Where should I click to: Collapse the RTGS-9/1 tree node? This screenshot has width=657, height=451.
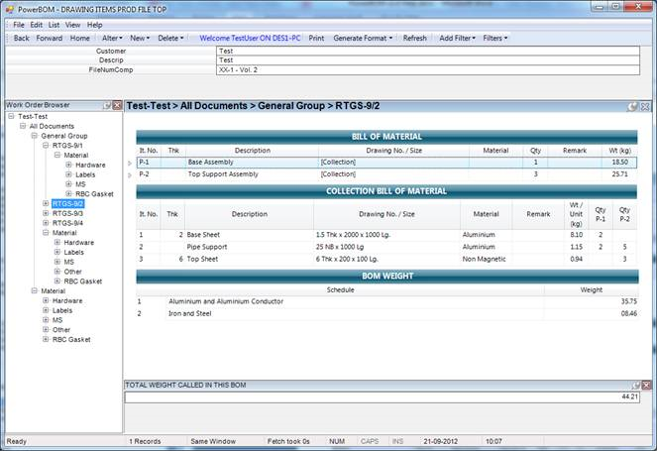[46, 145]
